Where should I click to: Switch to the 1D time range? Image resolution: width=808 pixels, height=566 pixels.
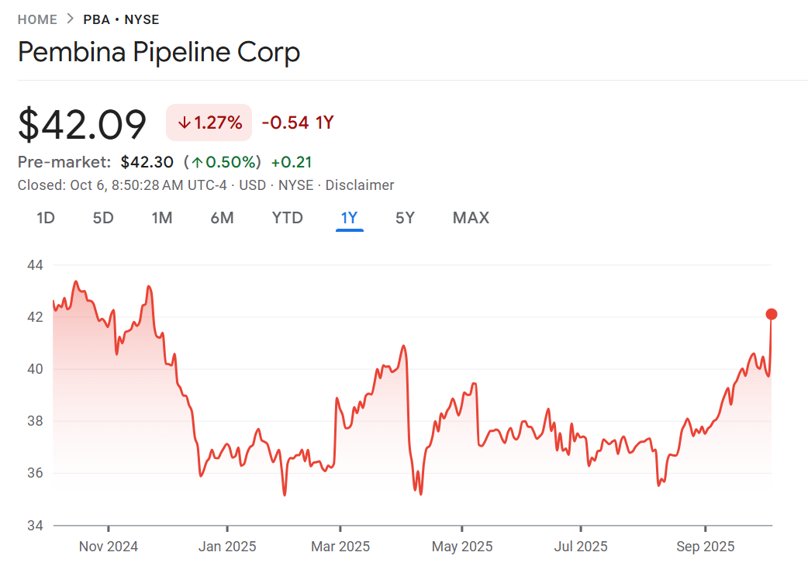pos(46,218)
